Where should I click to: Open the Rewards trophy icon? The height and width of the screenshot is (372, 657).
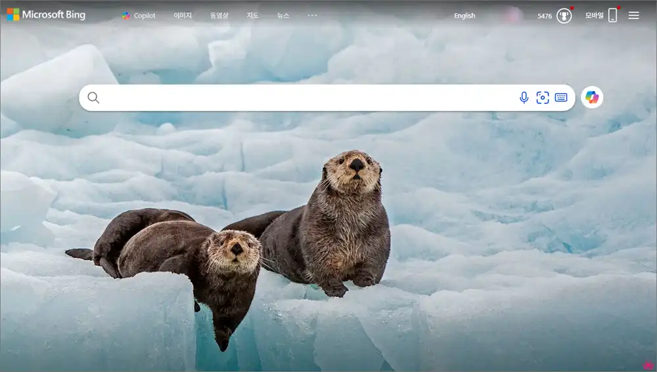[x=564, y=16]
